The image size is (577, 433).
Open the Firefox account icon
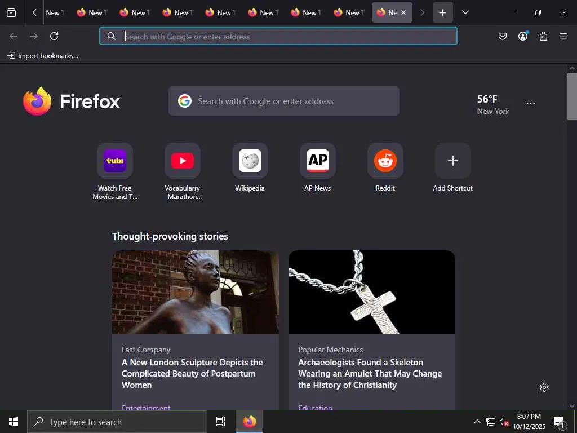pos(523,36)
